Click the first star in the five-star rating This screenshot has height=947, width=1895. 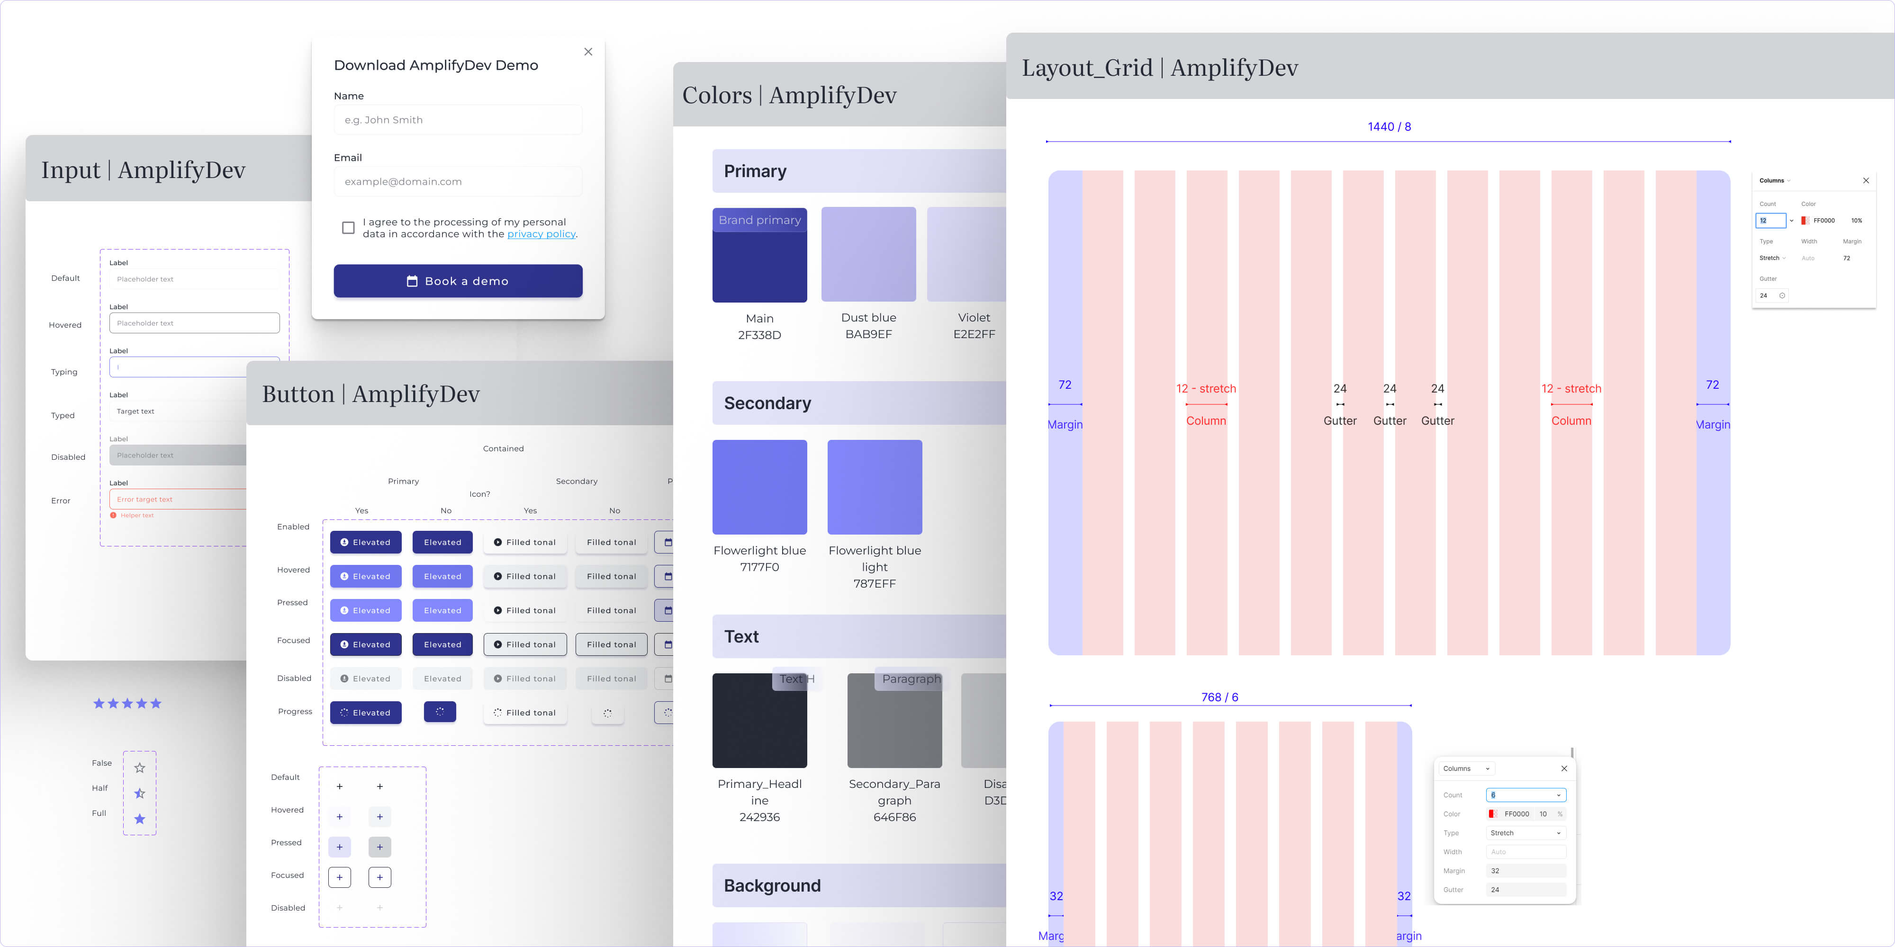click(99, 704)
